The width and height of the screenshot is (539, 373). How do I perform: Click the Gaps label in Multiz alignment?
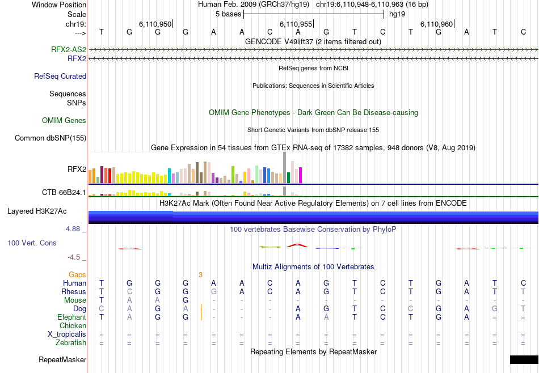click(77, 274)
